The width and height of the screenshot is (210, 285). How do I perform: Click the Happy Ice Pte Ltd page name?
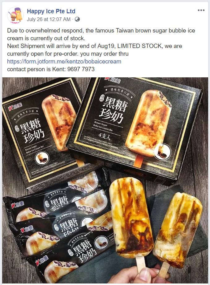coord(51,11)
